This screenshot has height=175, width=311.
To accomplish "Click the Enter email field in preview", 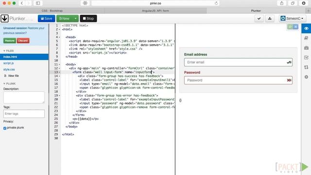I will click(x=238, y=62).
